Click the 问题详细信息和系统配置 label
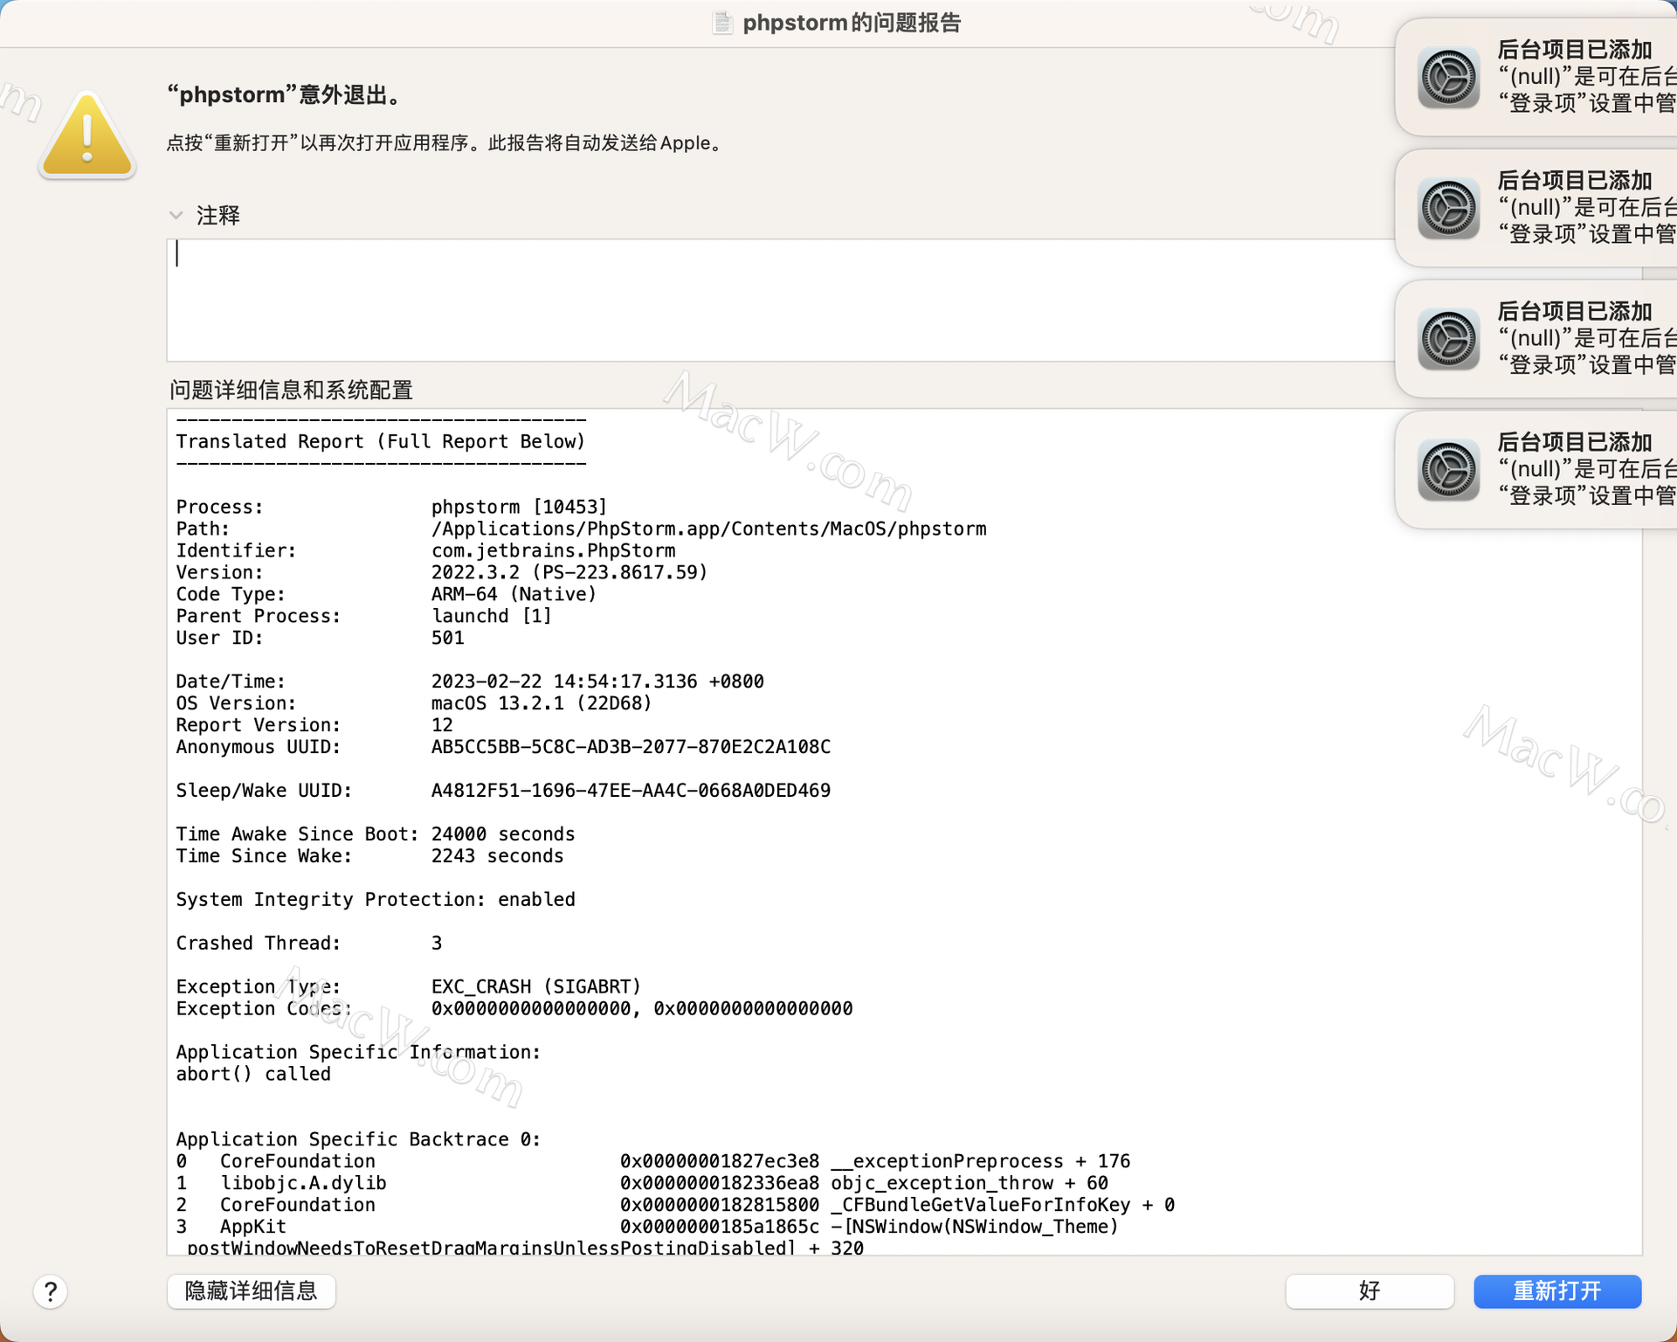1677x1342 pixels. coord(291,390)
